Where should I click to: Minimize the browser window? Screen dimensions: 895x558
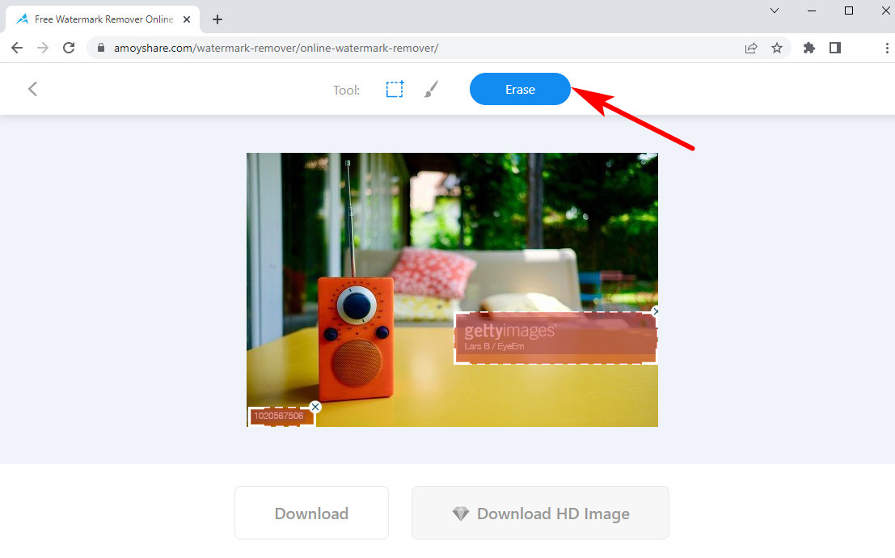(x=812, y=11)
